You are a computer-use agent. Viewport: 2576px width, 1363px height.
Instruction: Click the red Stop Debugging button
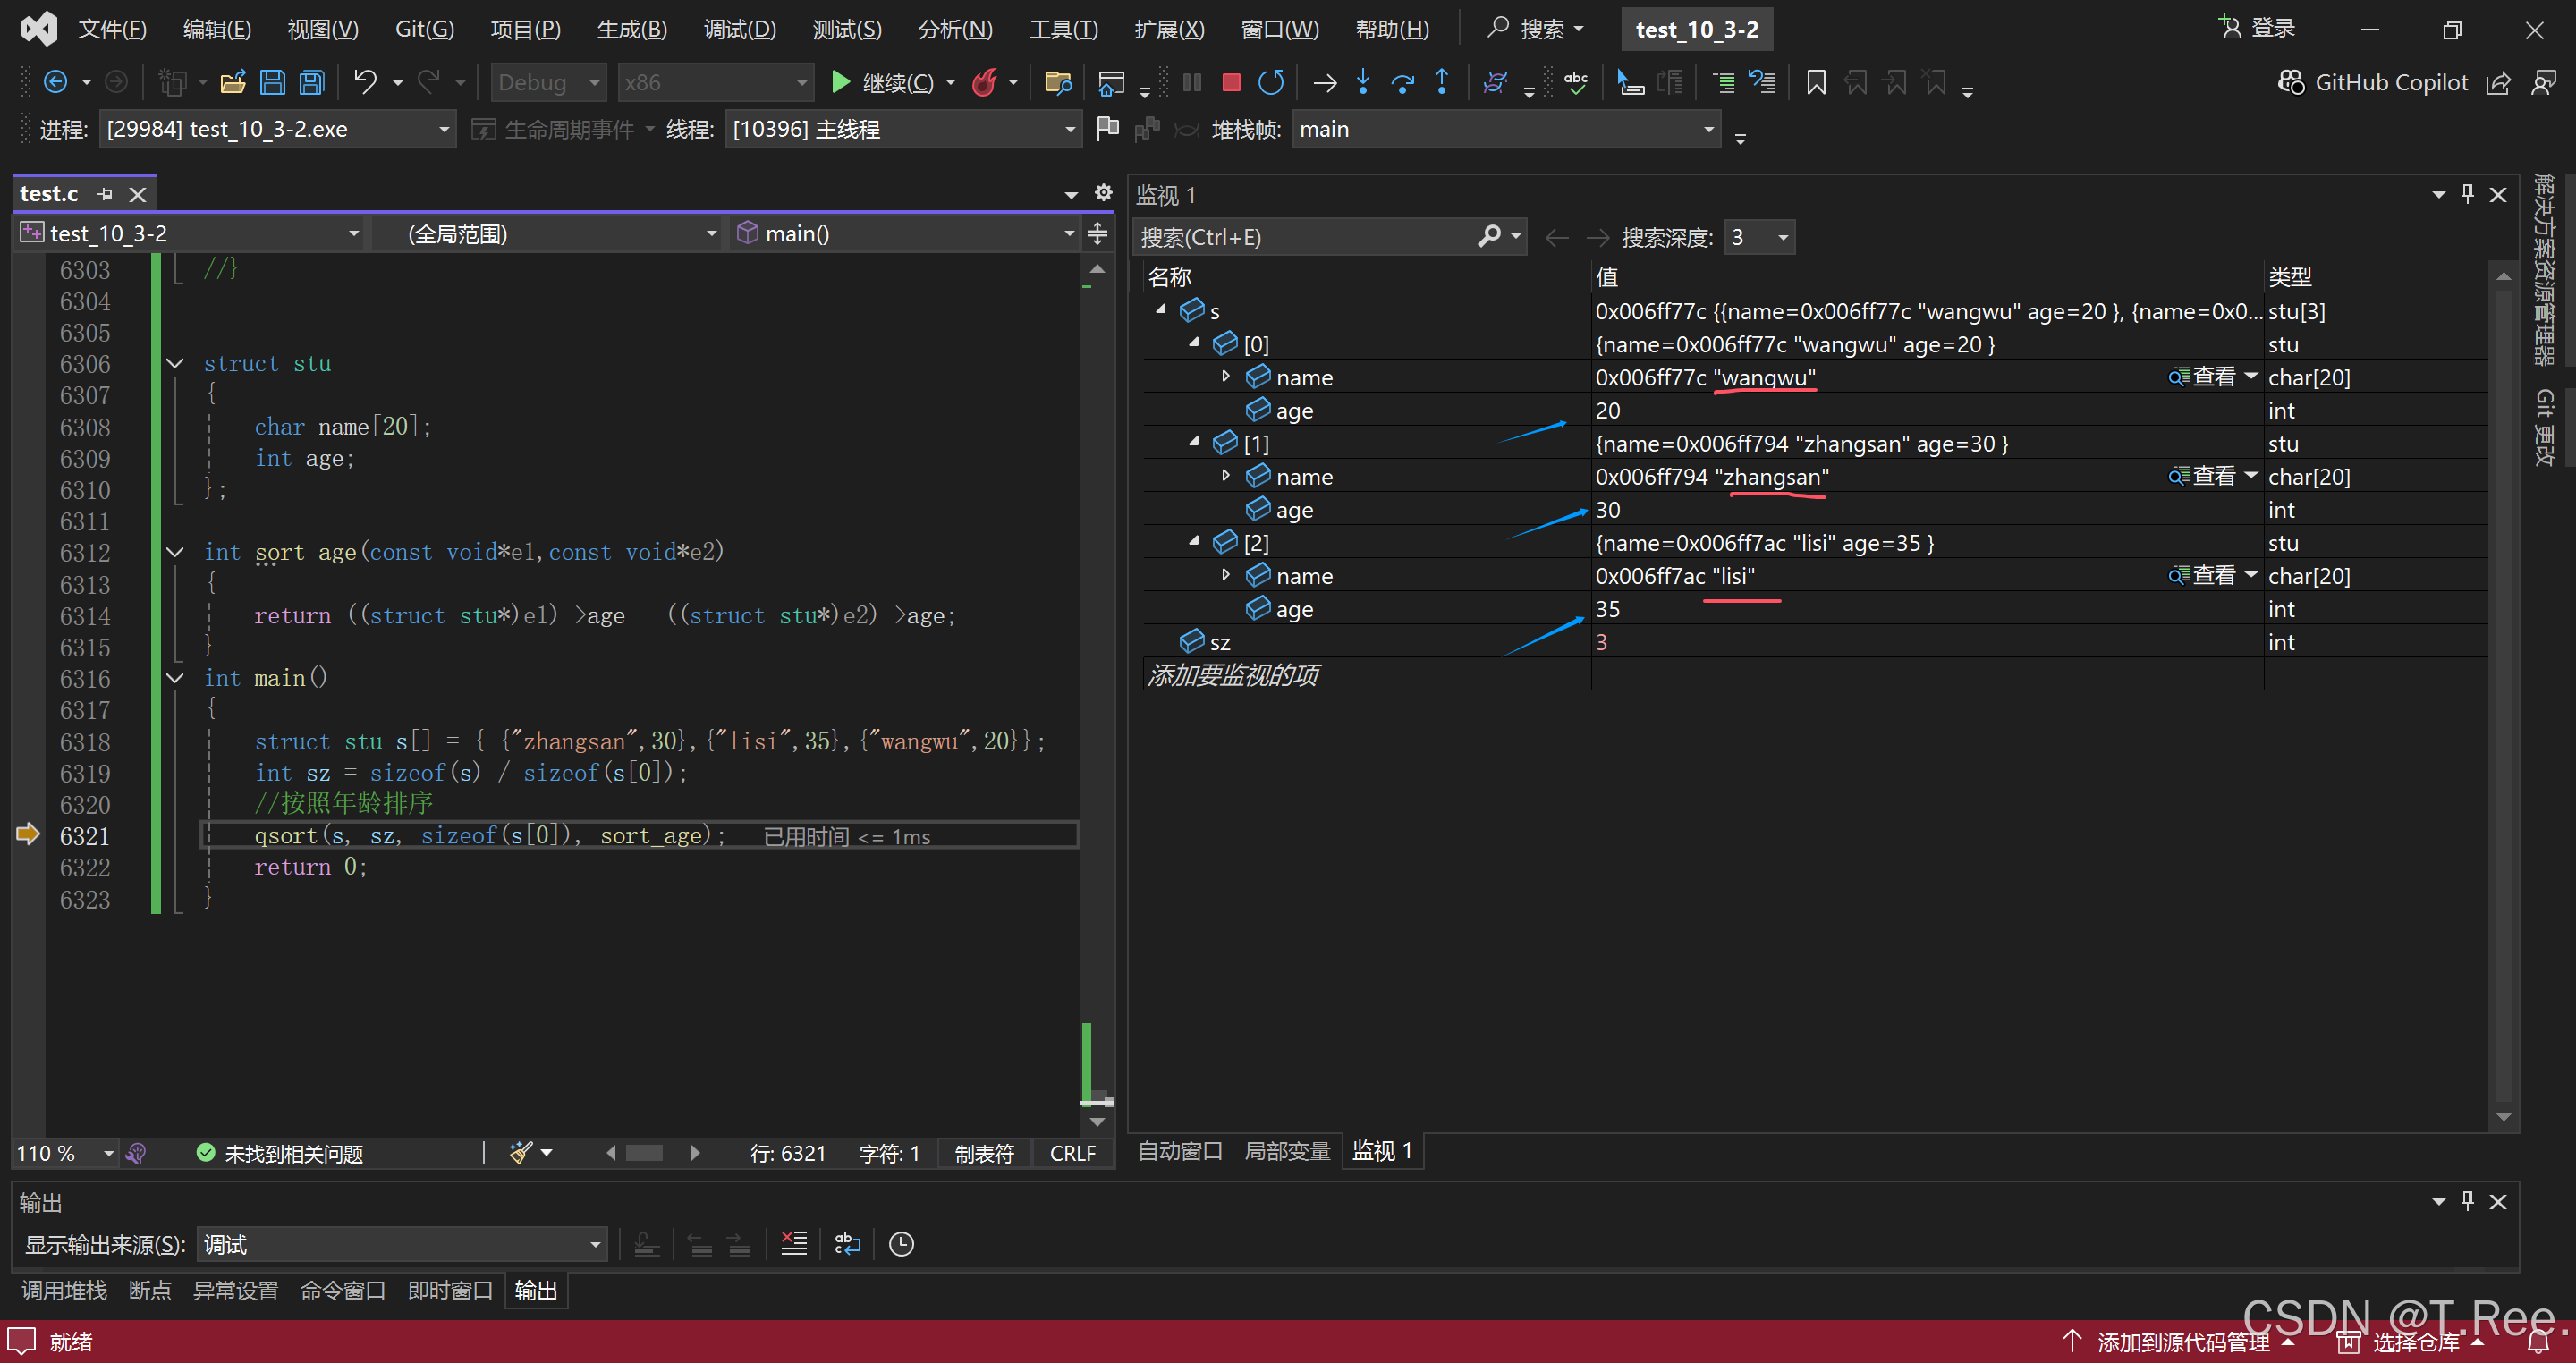tap(1231, 83)
